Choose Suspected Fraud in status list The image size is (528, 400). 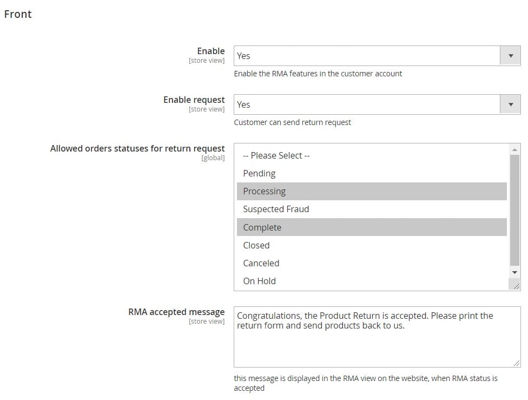click(372, 209)
